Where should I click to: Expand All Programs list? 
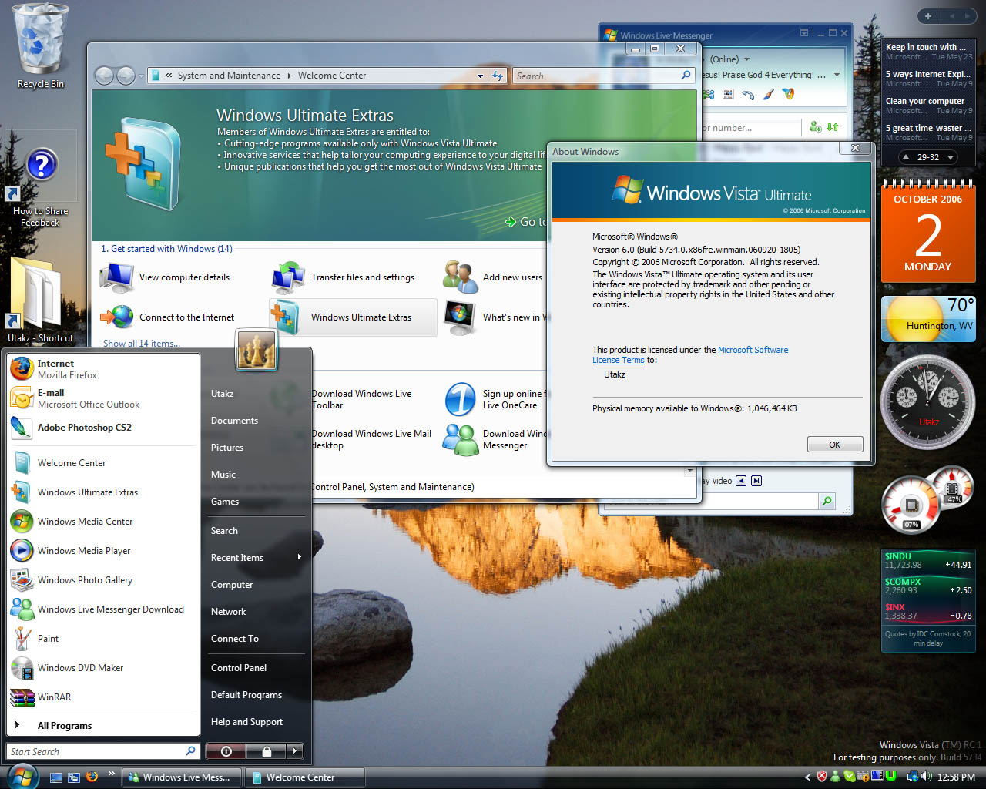click(x=64, y=726)
